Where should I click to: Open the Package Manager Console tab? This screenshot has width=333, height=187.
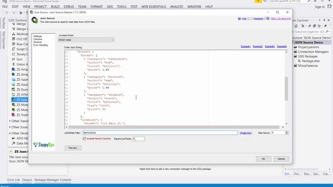[x=53, y=180]
